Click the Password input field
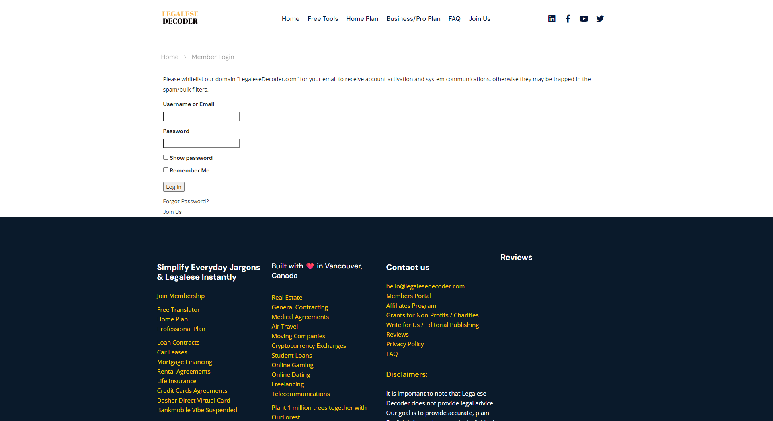The width and height of the screenshot is (773, 421). 201,143
